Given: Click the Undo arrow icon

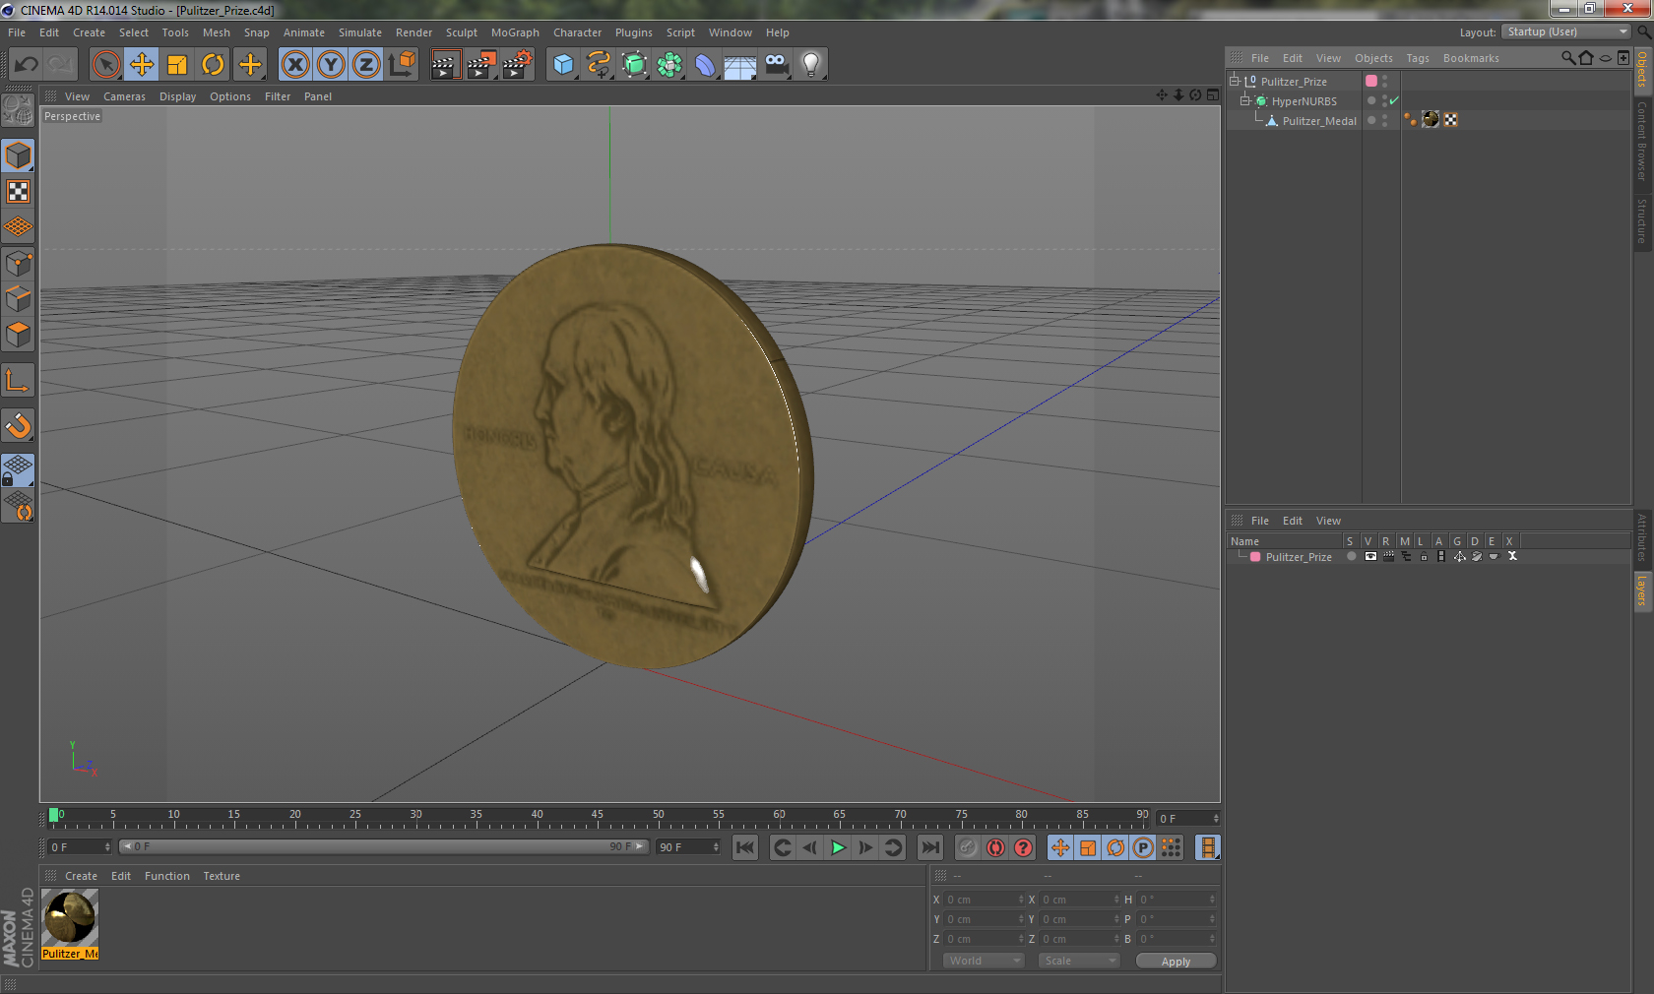Looking at the screenshot, I should tap(27, 65).
